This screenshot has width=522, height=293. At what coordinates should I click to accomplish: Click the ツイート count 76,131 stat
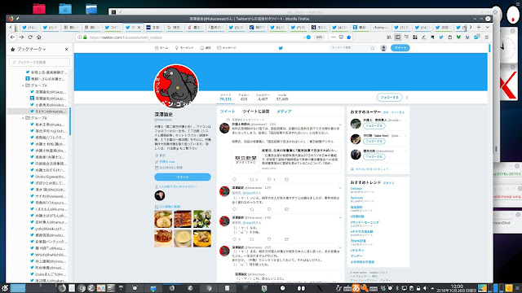[x=225, y=97]
